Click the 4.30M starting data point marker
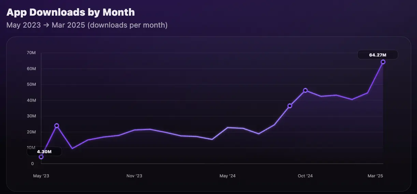 coord(41,157)
